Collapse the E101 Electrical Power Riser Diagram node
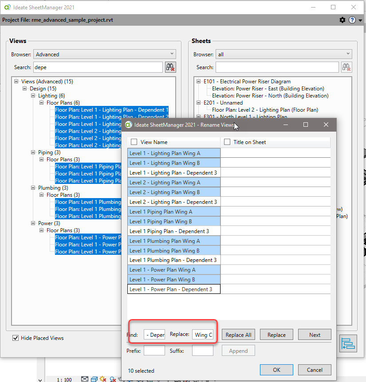The height and width of the screenshot is (382, 366). [x=198, y=81]
